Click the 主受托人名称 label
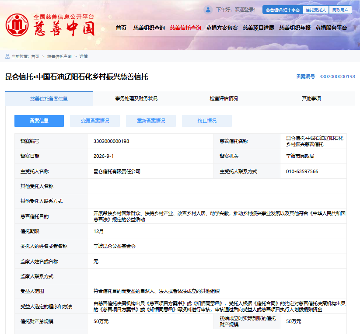This screenshot has width=360, height=334. (35, 171)
